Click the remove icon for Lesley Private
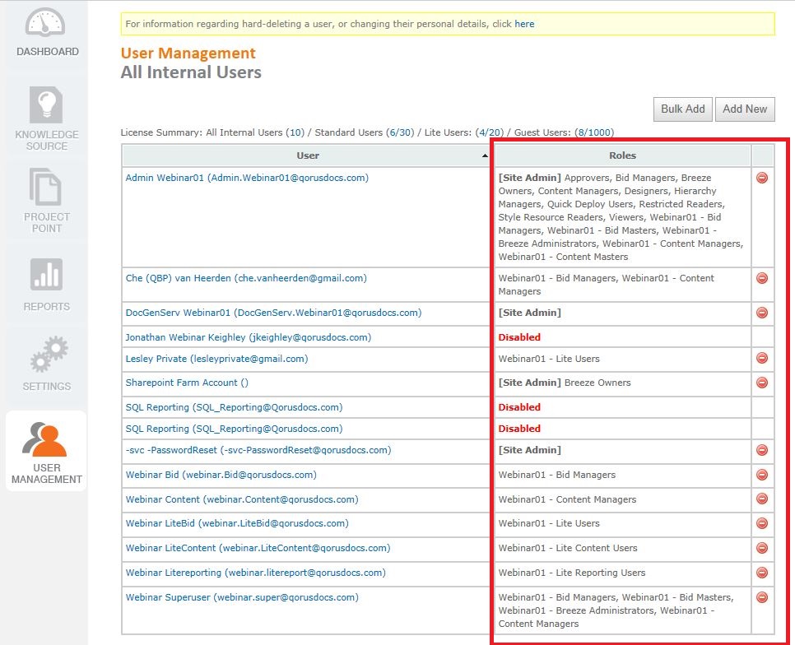Viewport: 795px width, 645px height. point(762,358)
